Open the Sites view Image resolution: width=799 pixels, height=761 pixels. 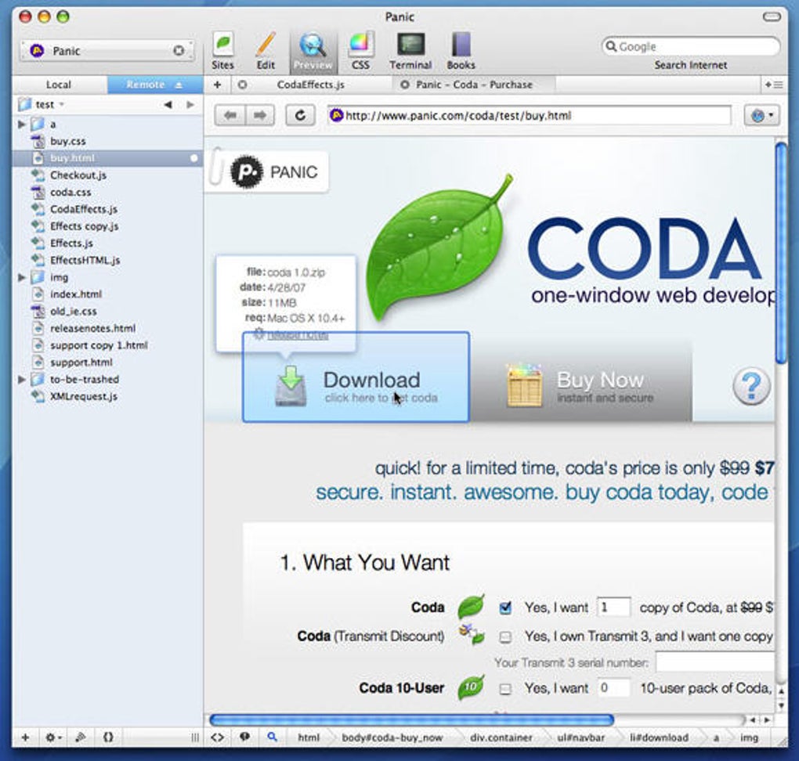coord(222,51)
